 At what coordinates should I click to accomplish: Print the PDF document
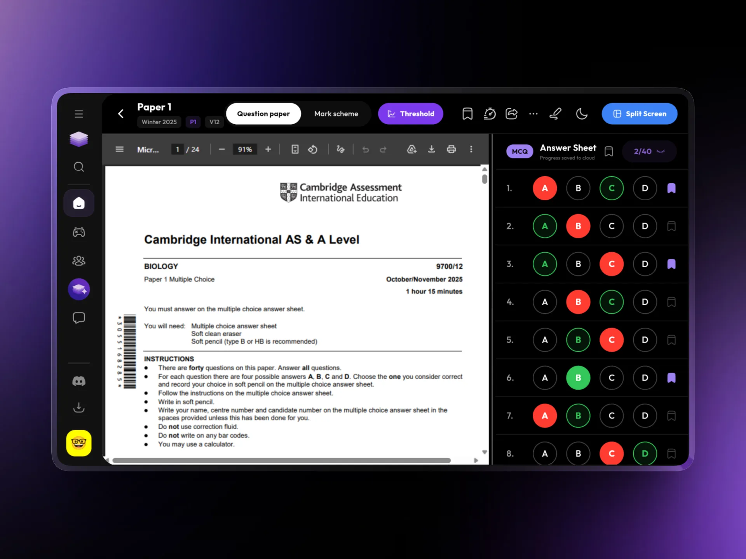[x=451, y=149]
